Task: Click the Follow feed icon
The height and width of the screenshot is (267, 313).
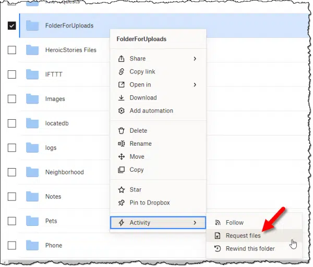Action: pyautogui.click(x=218, y=223)
